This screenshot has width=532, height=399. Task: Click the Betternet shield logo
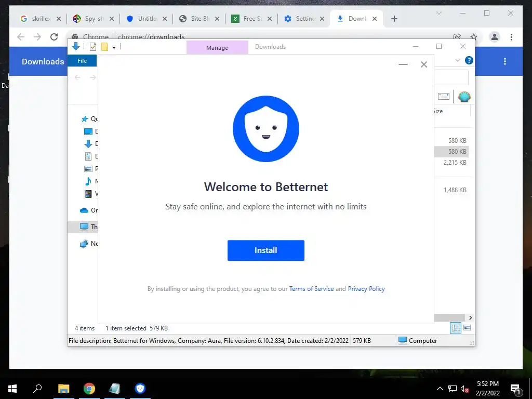(266, 129)
